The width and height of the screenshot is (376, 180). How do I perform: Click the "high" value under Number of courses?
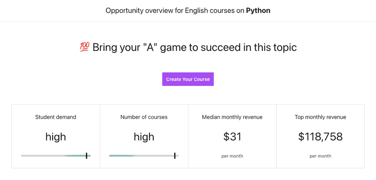pos(144,137)
